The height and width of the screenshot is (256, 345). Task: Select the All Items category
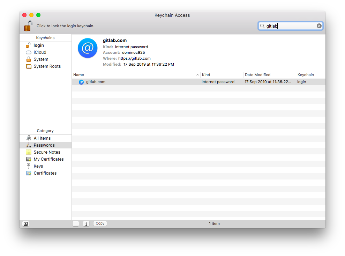coord(42,138)
